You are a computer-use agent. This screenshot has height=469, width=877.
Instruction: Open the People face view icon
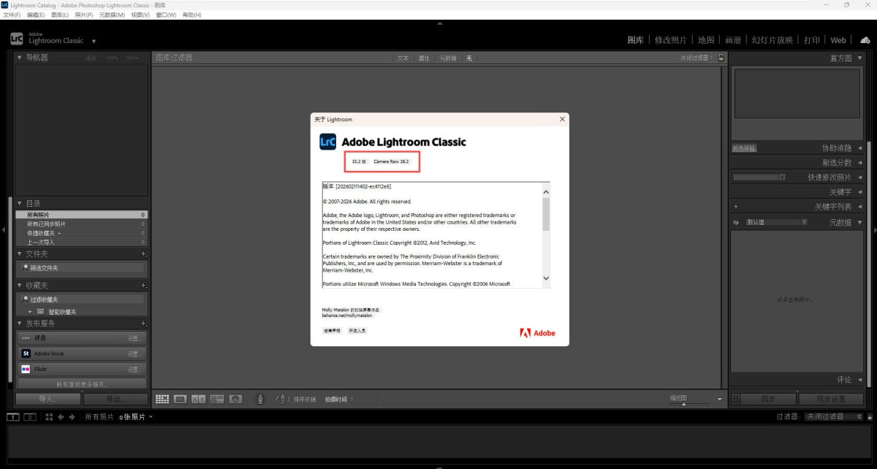click(235, 399)
